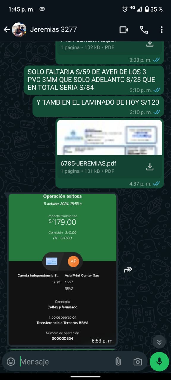
Task: Open the 6785-JEREMIAS.pdf preview thumbnail
Action: [x=110, y=137]
